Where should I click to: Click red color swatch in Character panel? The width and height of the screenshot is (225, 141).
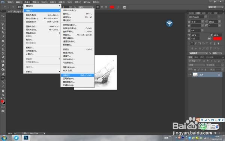217,38
